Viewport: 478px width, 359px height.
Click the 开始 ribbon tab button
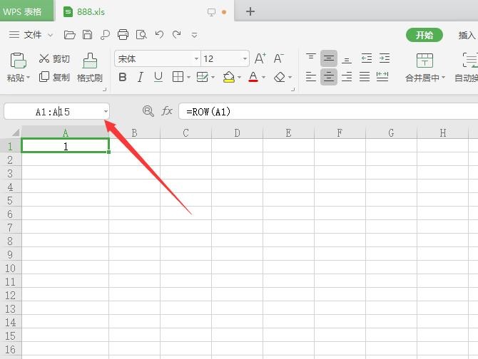pyautogui.click(x=424, y=35)
